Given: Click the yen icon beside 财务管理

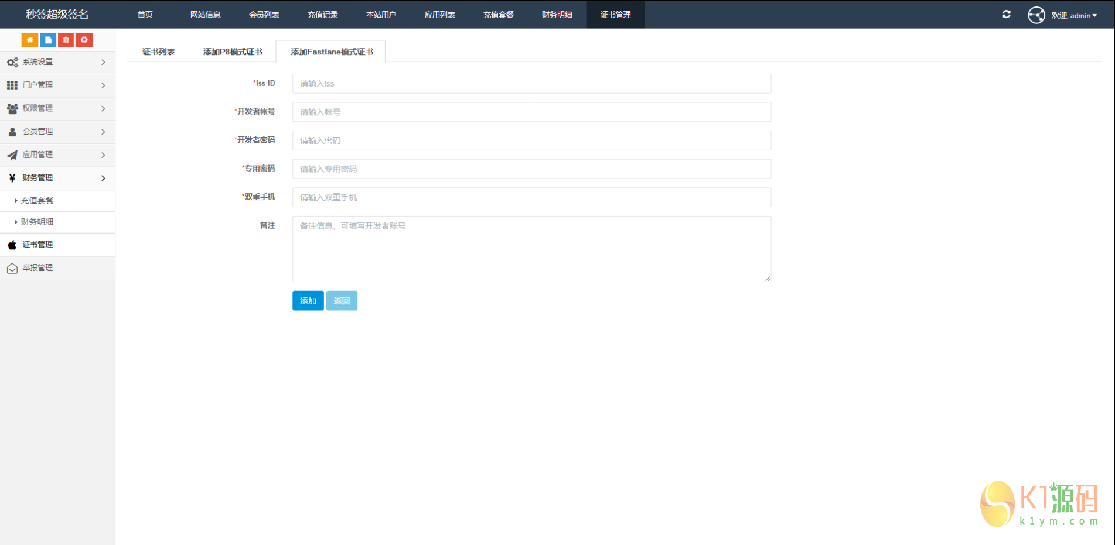Looking at the screenshot, I should (x=12, y=178).
